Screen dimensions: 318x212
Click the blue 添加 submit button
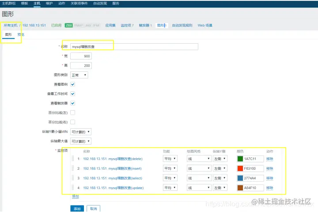coord(77,208)
